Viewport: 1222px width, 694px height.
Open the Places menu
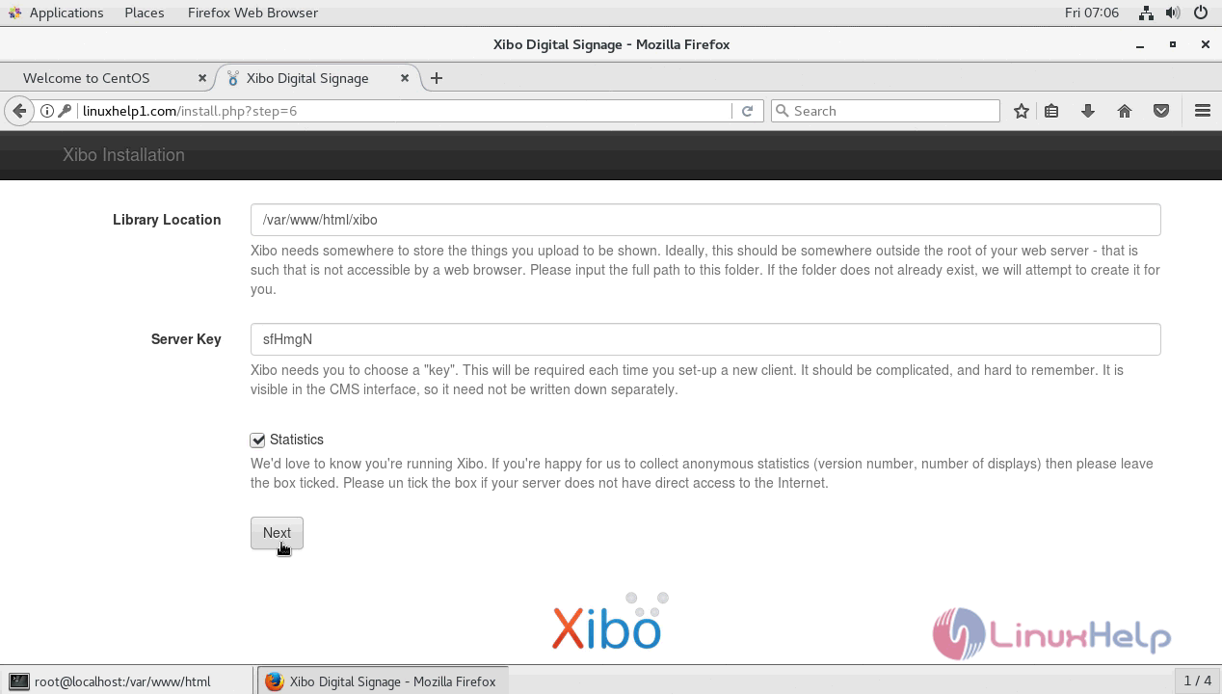[x=145, y=13]
